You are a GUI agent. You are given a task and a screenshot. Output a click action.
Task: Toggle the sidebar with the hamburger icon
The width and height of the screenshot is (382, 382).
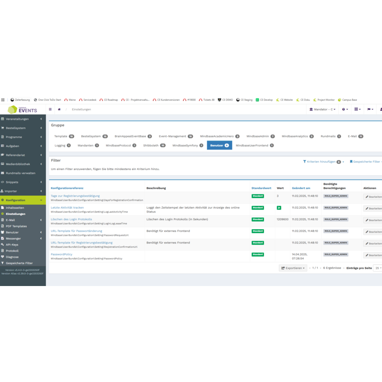50,109
